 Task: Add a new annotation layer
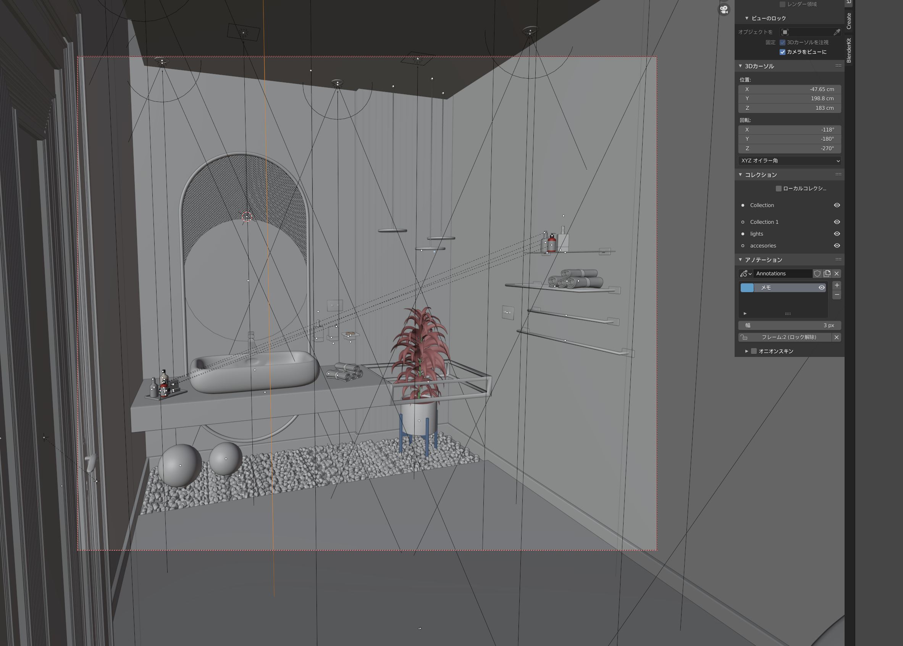(x=837, y=285)
